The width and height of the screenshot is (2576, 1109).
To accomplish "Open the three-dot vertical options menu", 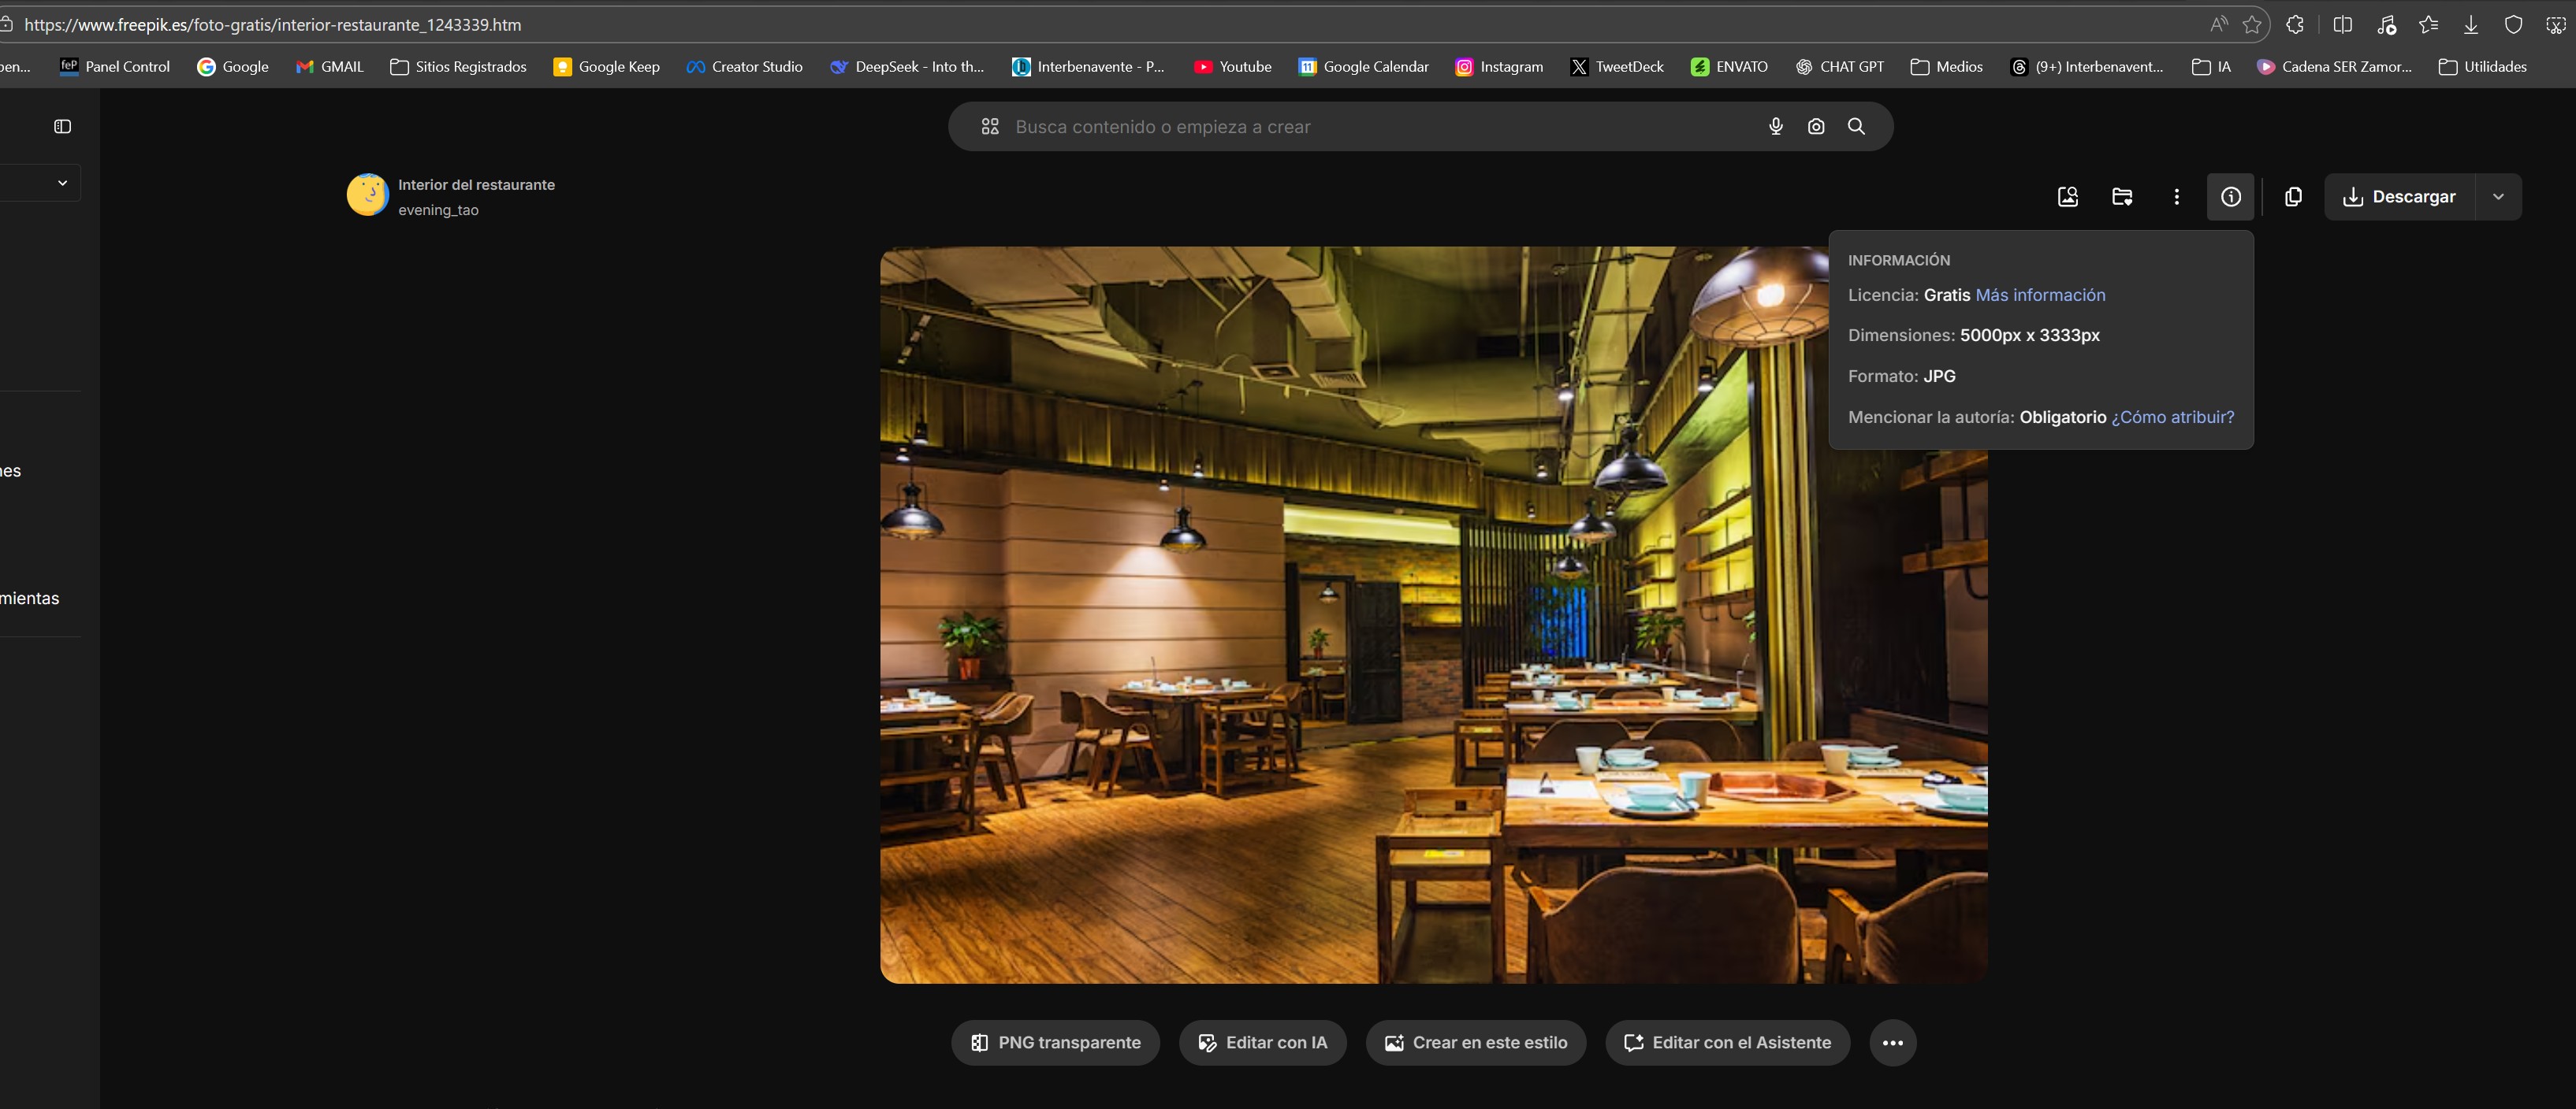I will point(2176,197).
